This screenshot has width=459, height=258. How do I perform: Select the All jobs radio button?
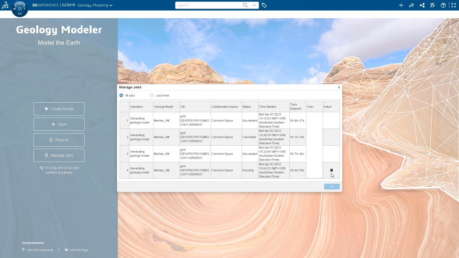121,96
